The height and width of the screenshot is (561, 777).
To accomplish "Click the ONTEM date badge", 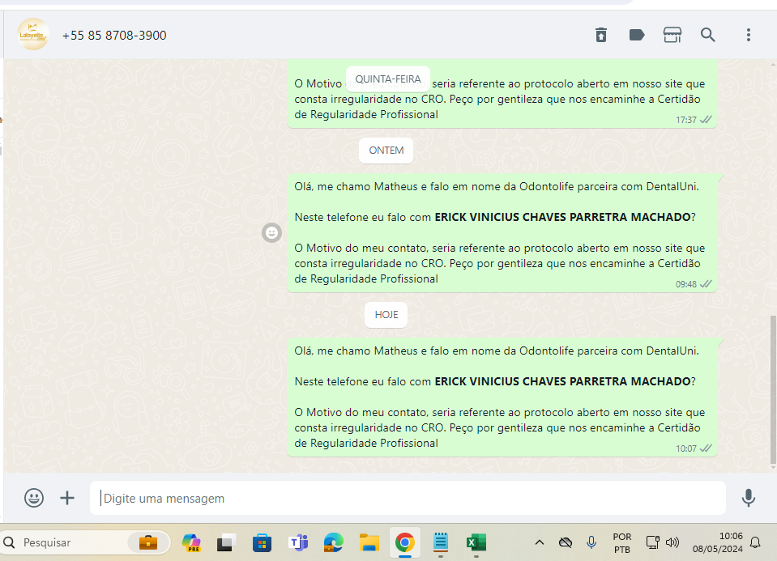I will coord(386,150).
